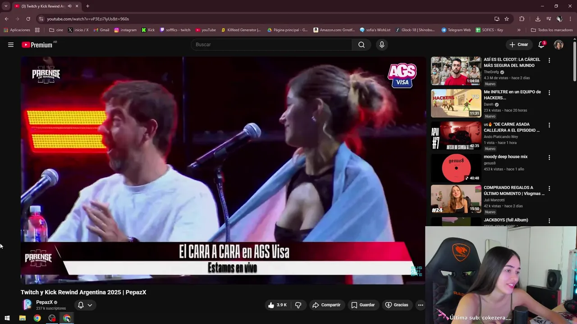Click the main video player
The image size is (577, 324).
pos(223,171)
